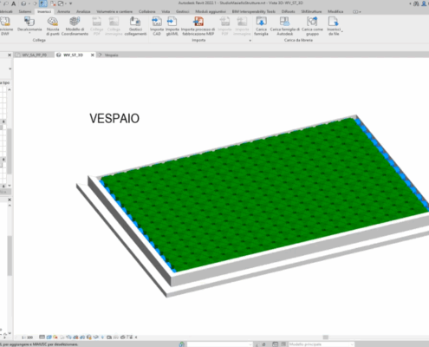Open Moduli aggiuntivi tab
This screenshot has width=429, height=347.
coord(211,11)
